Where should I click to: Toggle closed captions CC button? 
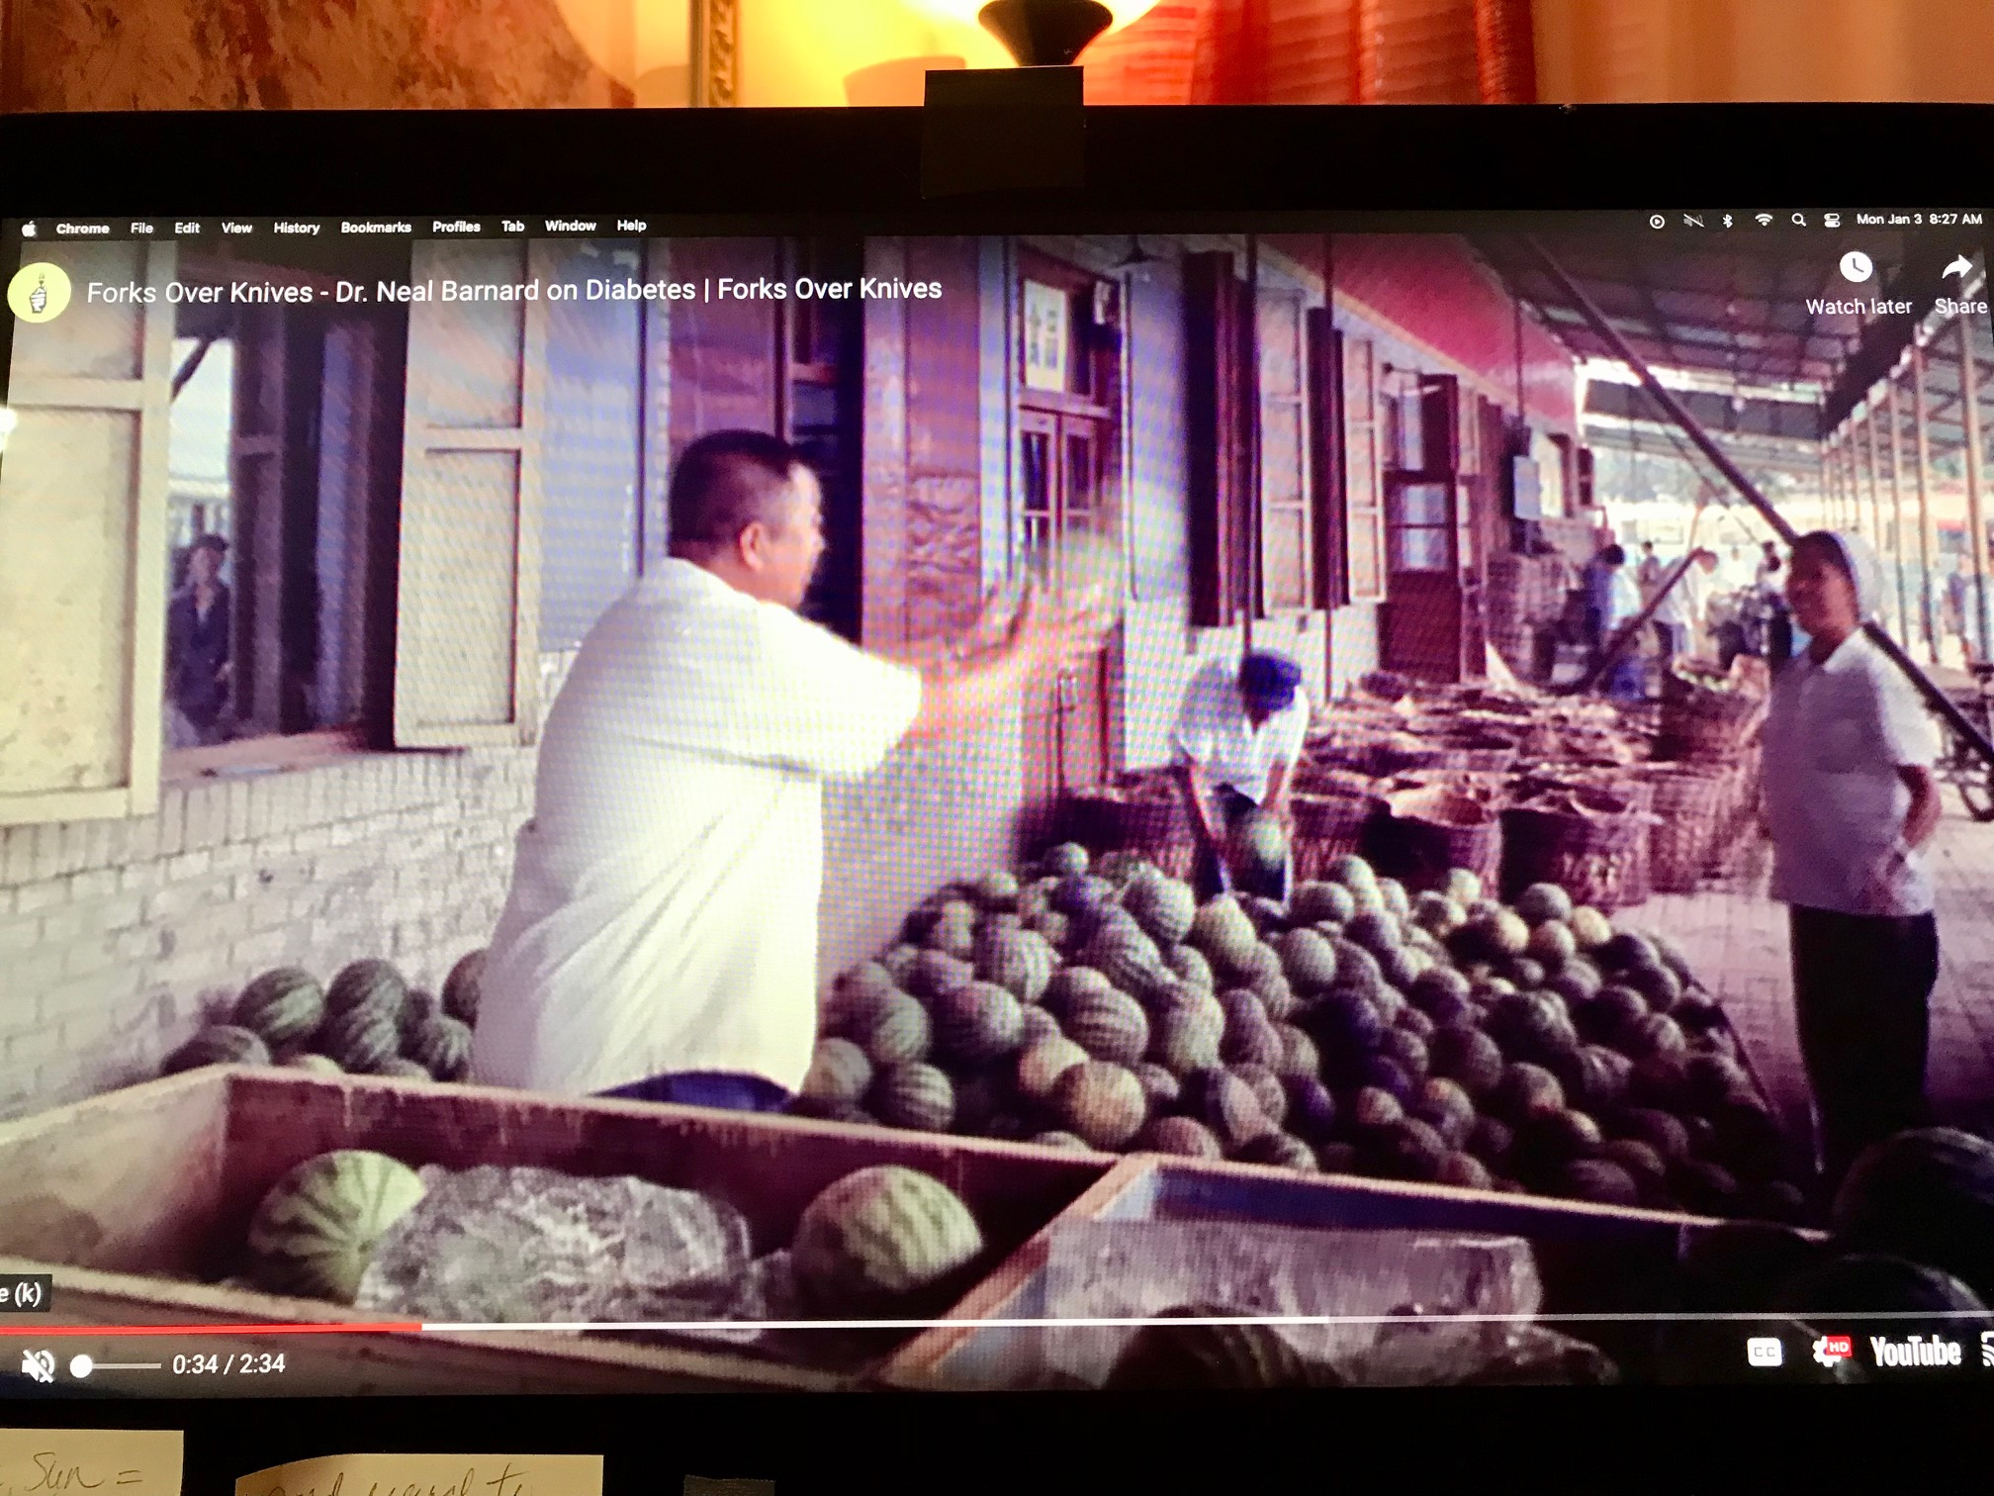point(1764,1351)
